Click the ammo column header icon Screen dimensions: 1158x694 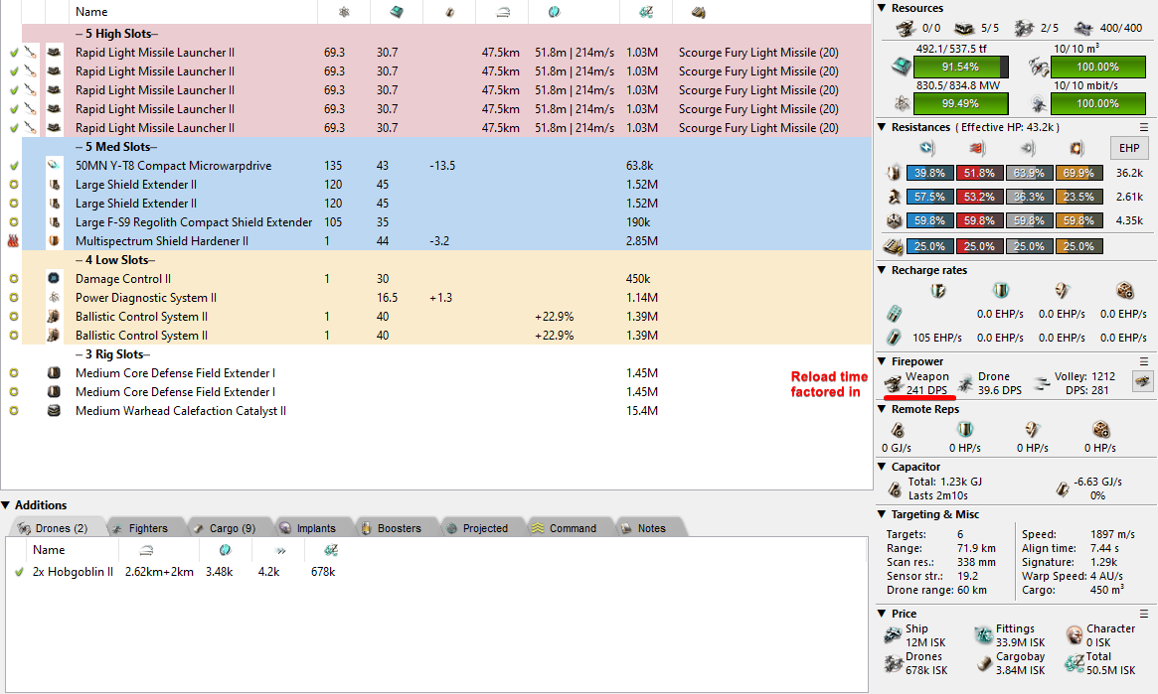(698, 12)
